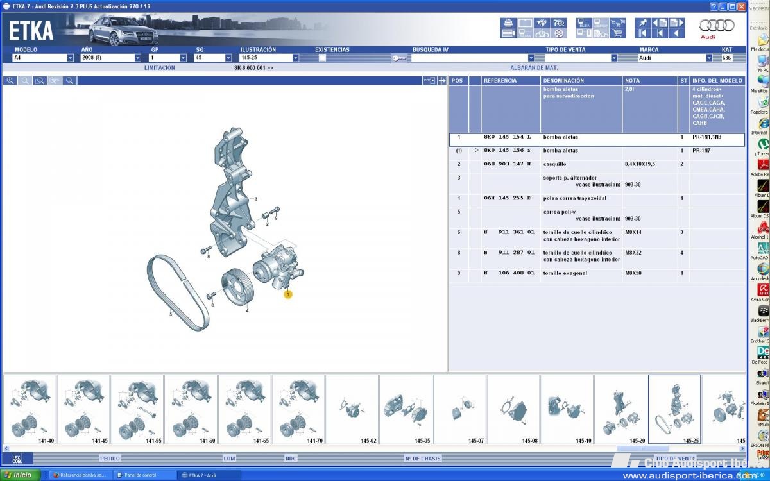Click the POS column header
Image resolution: width=770 pixels, height=481 pixels.
(x=458, y=81)
